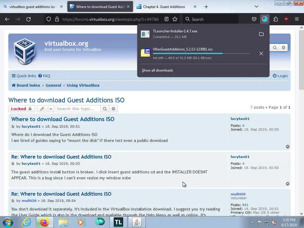The height and width of the screenshot is (228, 304).
Task: Open the network tray icon
Action: [267, 223]
